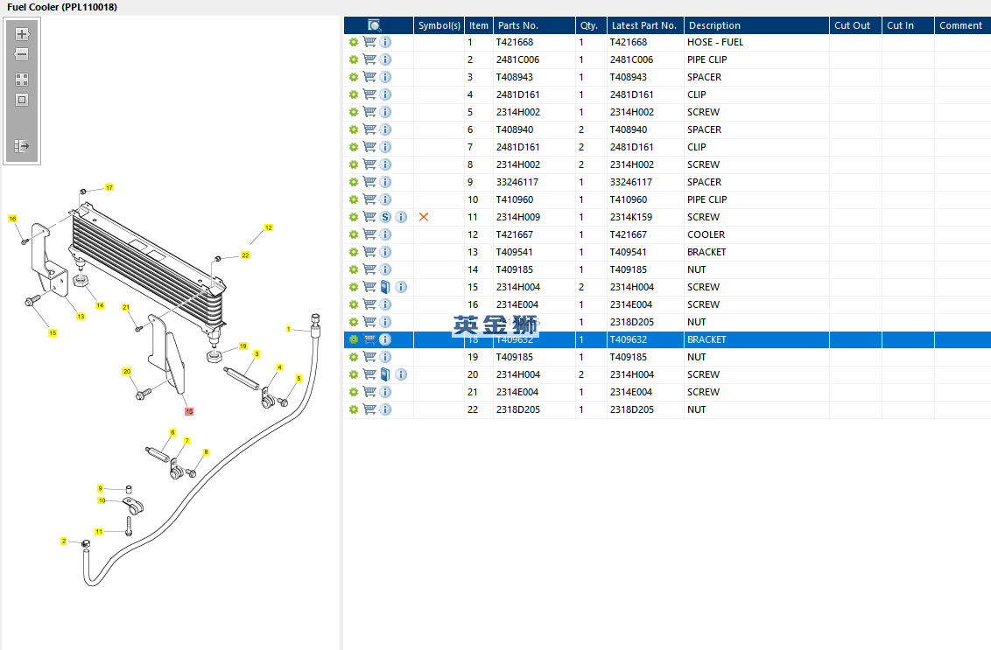Click the single-square fit view icon
The image size is (991, 650).
(22, 100)
